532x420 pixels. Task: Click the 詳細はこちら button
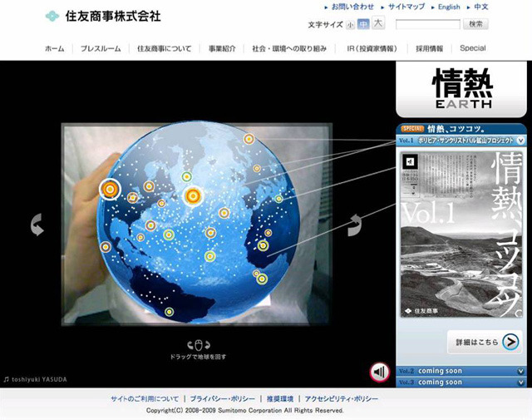pyautogui.click(x=485, y=342)
